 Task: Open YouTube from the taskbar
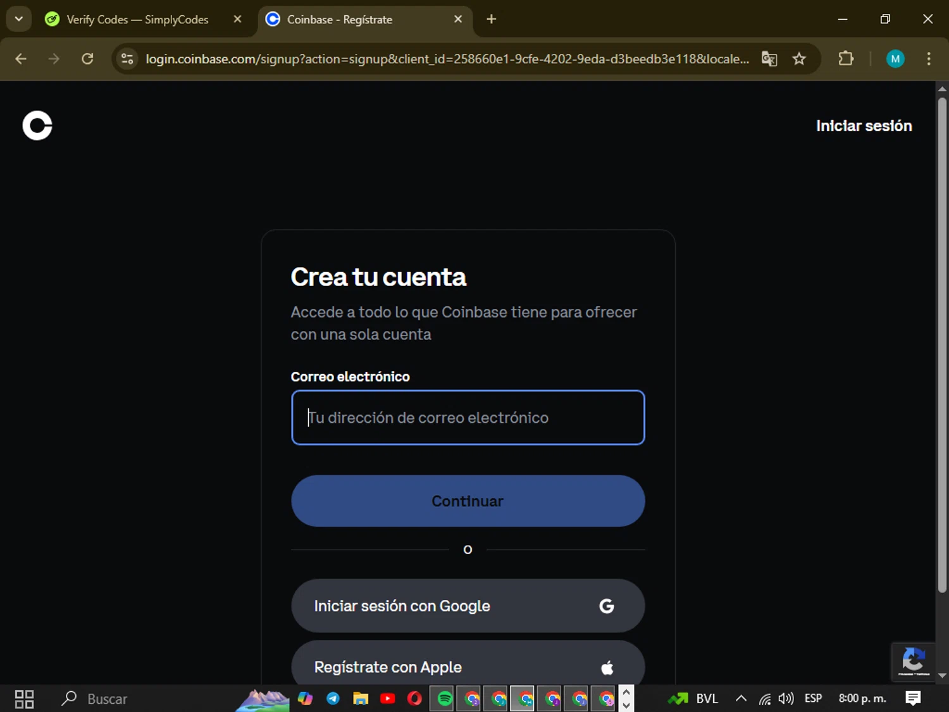[x=388, y=699]
